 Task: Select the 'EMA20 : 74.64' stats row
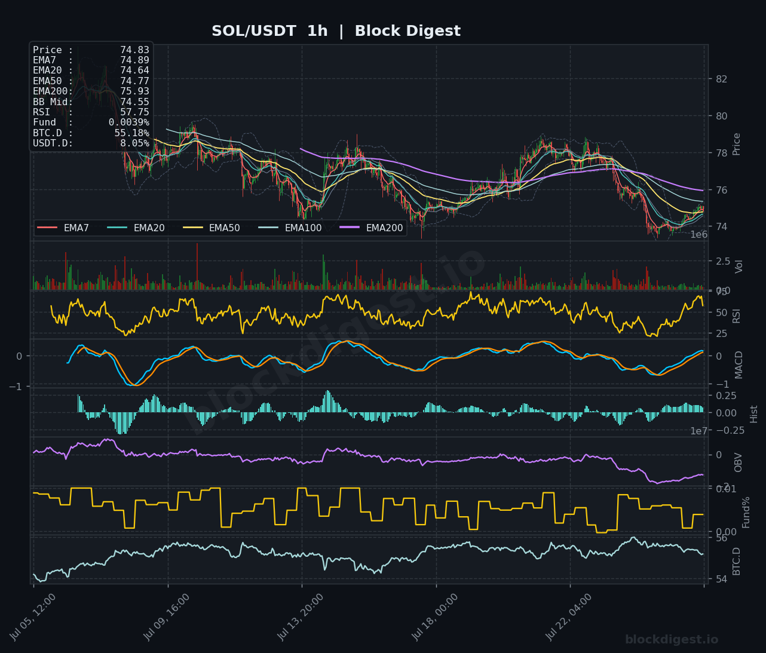[91, 70]
